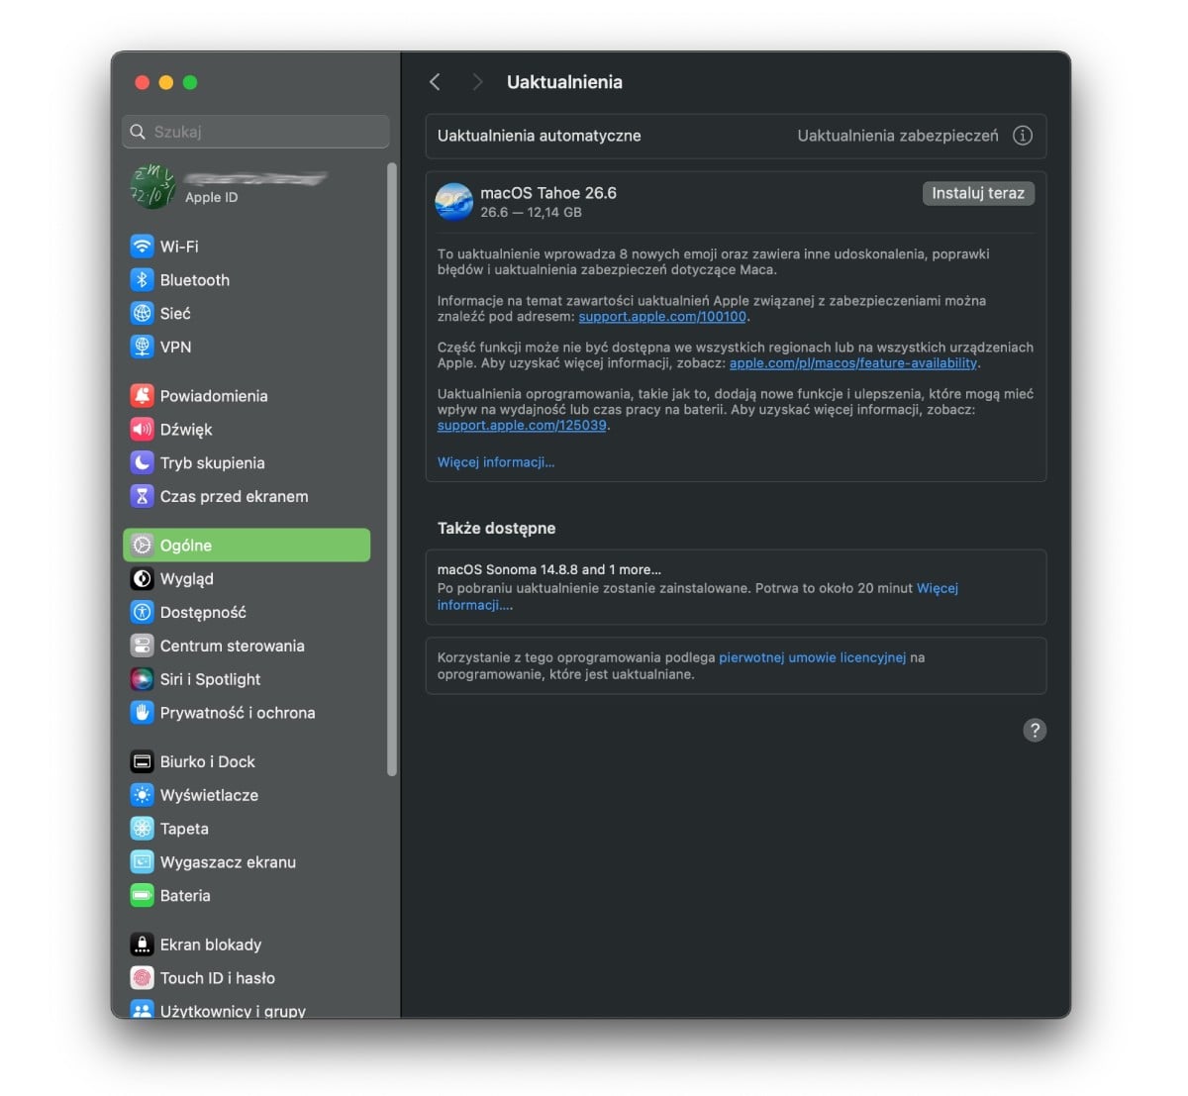
Task: Open the Apple ID account avatar
Action: point(152,186)
